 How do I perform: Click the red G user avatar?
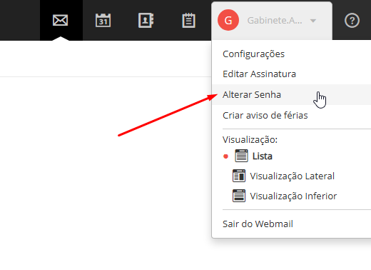pyautogui.click(x=228, y=20)
